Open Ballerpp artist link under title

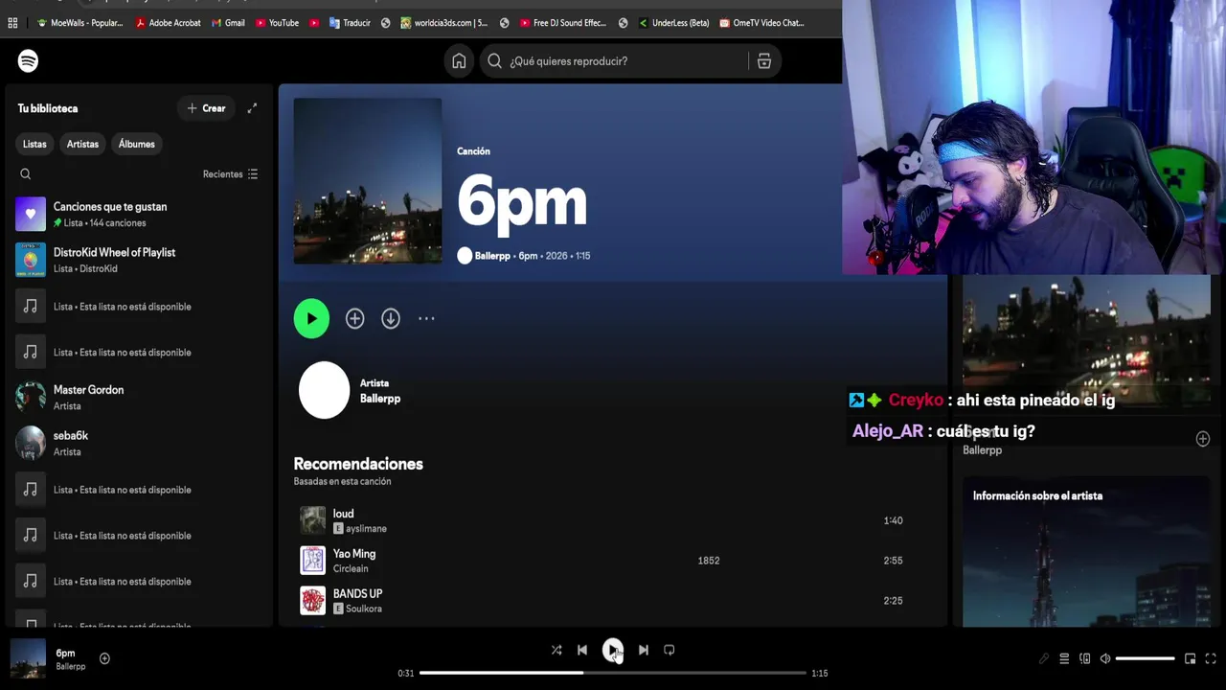[492, 256]
